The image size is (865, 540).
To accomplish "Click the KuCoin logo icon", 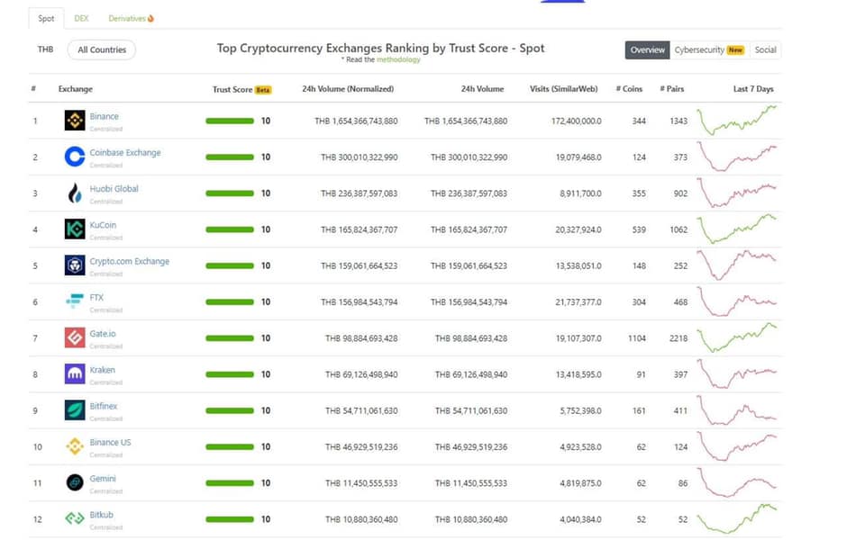I will (x=75, y=229).
